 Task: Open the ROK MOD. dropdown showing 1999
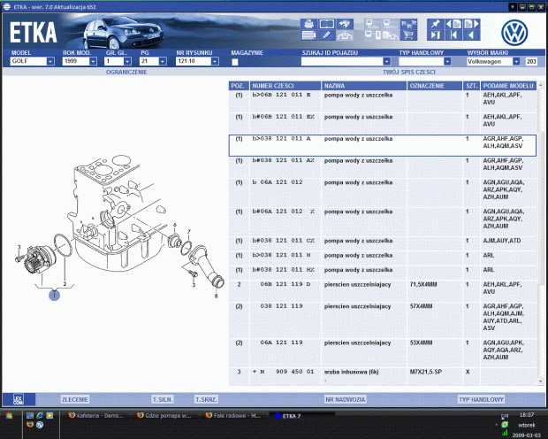point(93,61)
